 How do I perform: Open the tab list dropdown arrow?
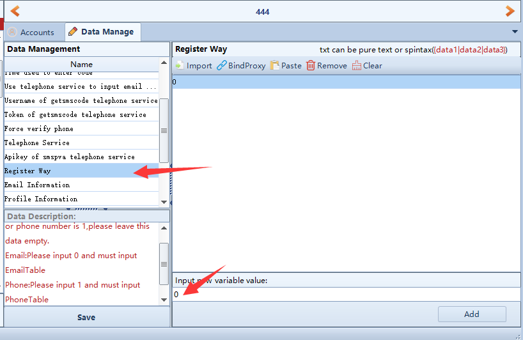(515, 31)
